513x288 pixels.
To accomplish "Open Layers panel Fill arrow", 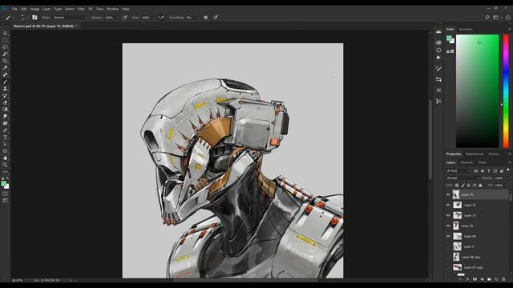I will click(x=507, y=185).
